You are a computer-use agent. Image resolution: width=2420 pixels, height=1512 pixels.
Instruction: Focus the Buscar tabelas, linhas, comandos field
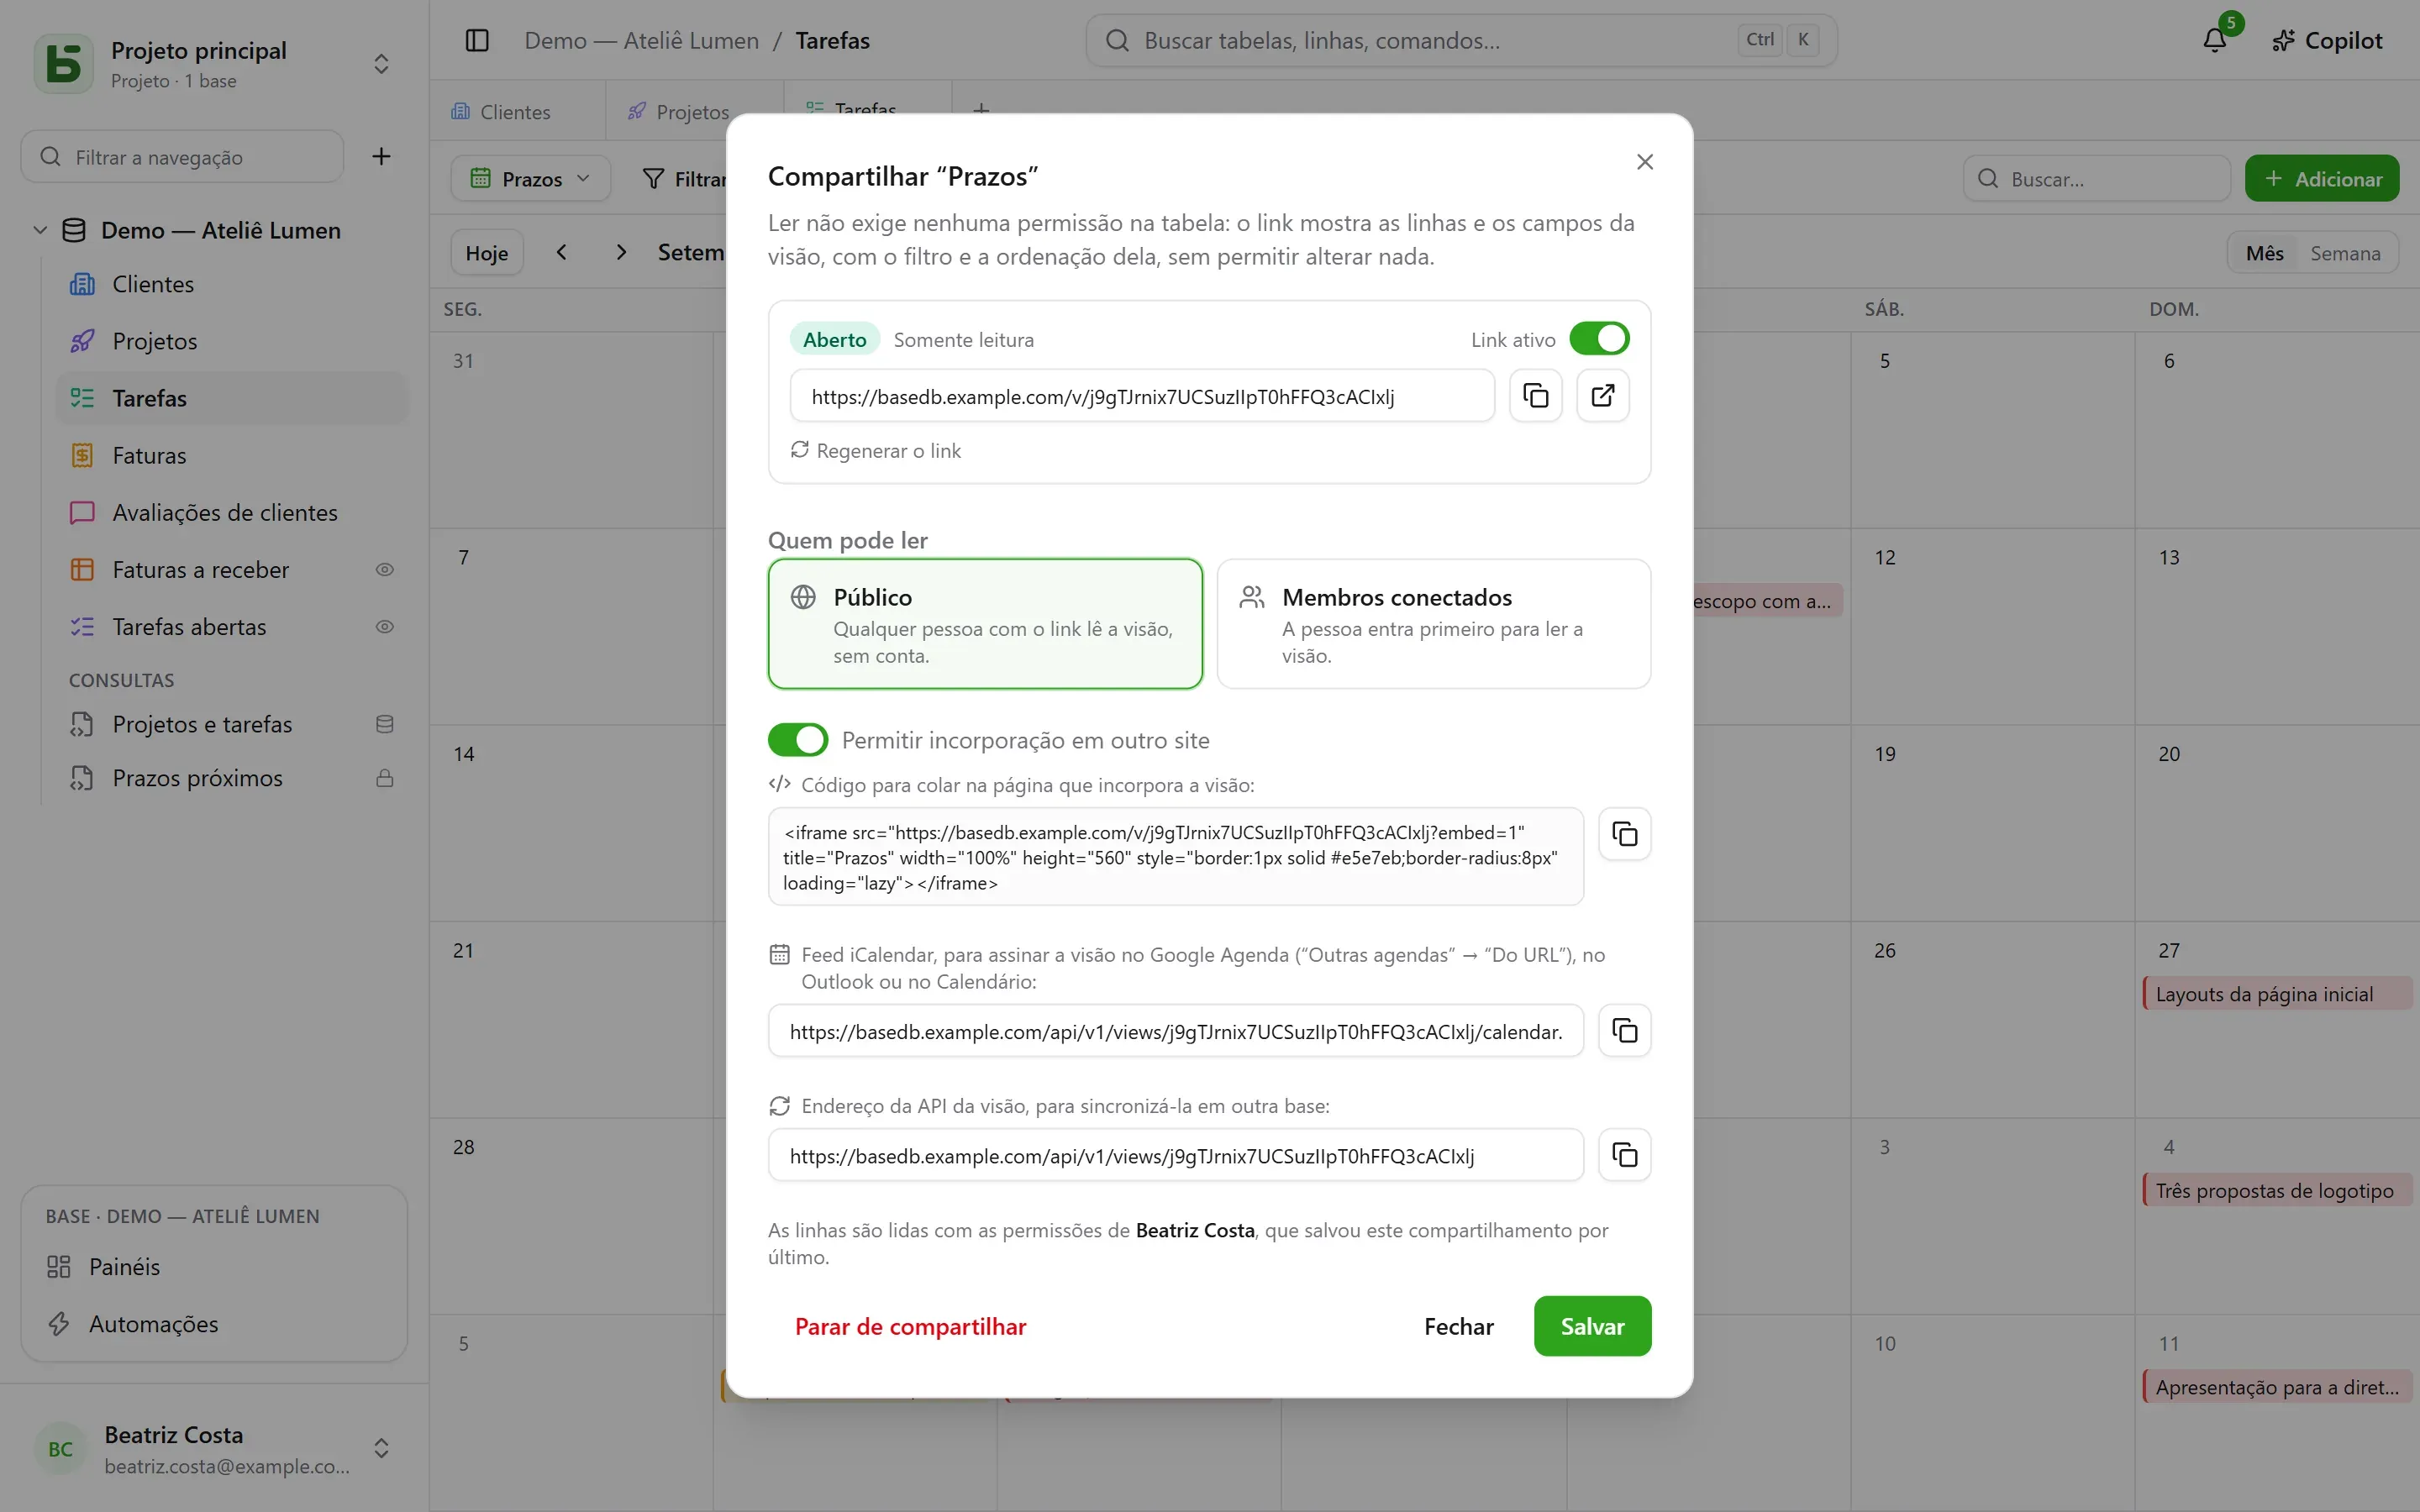1461,40
